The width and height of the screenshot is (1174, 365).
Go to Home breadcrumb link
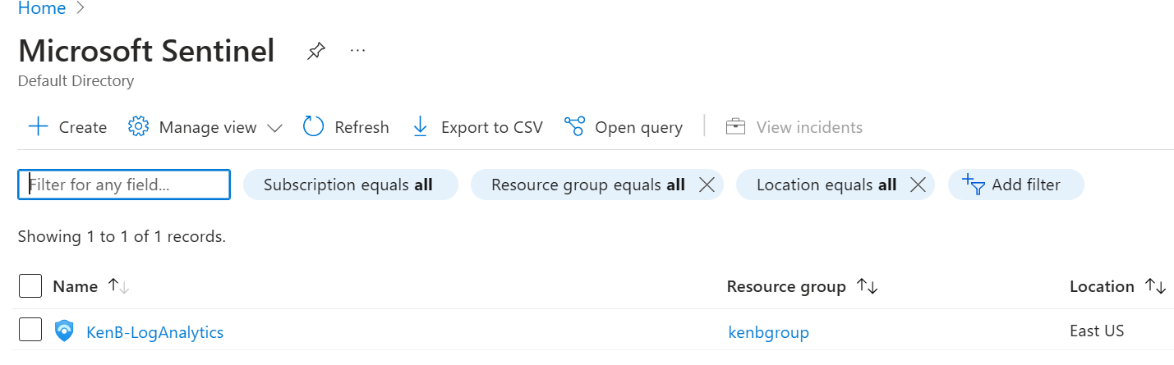pyautogui.click(x=41, y=8)
